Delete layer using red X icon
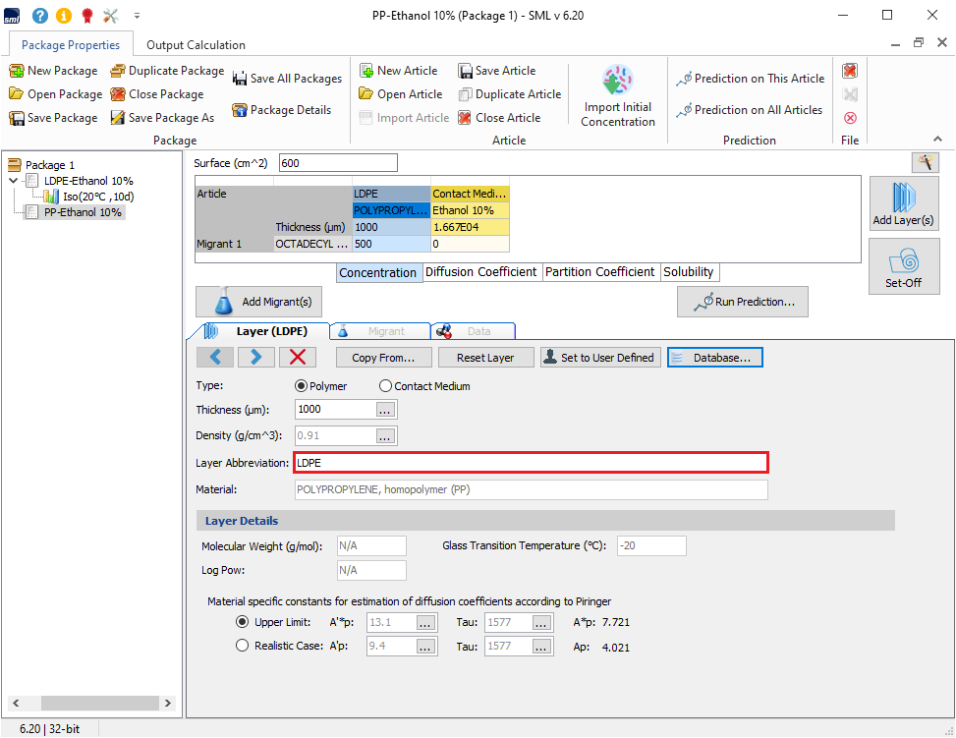This screenshot has width=956, height=738. tap(299, 358)
